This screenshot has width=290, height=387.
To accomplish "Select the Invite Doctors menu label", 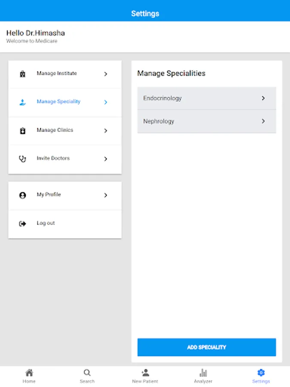I will pyautogui.click(x=53, y=158).
